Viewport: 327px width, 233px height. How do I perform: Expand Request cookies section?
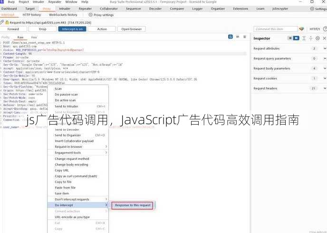pyautogui.click(x=325, y=78)
